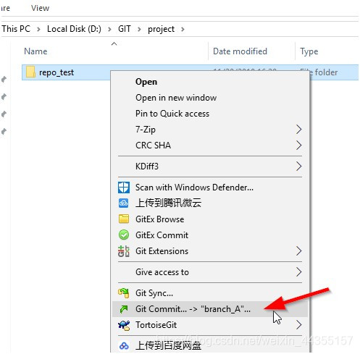Expand the Give access to submenu arrow
The image size is (360, 354).
pyautogui.click(x=299, y=272)
